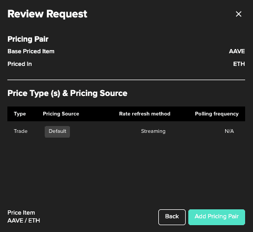Viewport: 253px width, 232px height.
Task: Click the AAVE base priced item value
Action: point(237,51)
